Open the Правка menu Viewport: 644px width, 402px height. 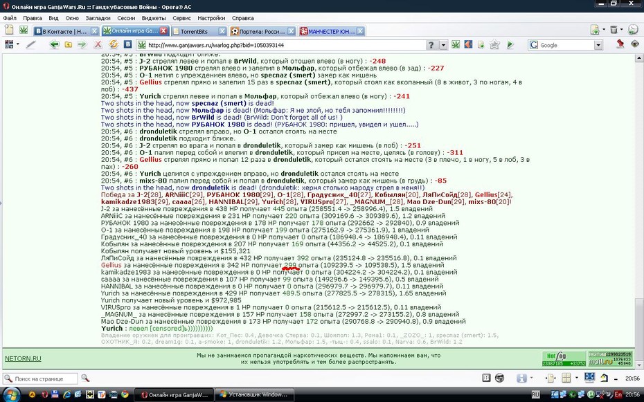click(x=33, y=18)
